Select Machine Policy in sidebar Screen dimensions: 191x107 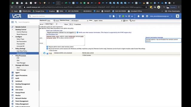pyautogui.click(x=21, y=53)
